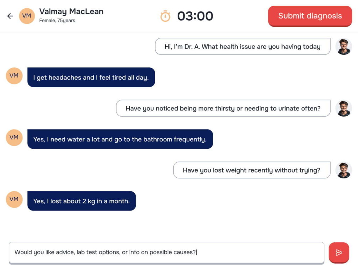Click the thirst question message bubble

coord(223,108)
